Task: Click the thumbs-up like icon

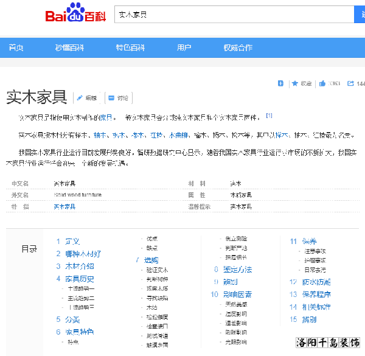Action: coord(322,83)
